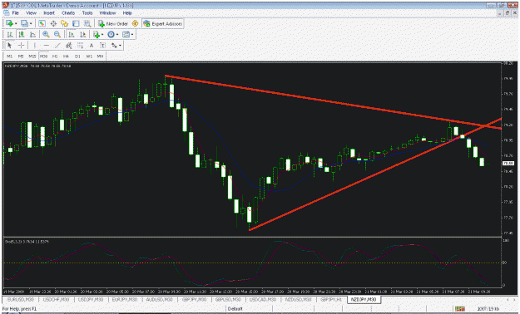The height and width of the screenshot is (314, 520).
Task: Open the Indicators list icon
Action: (x=97, y=34)
